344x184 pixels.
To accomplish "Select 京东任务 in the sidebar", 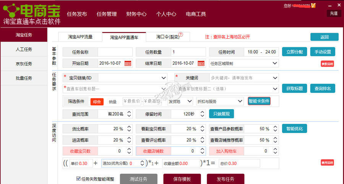I will pyautogui.click(x=24, y=64).
